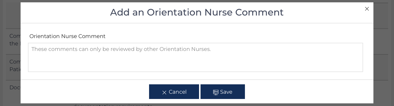Viewport: 394px width, 106px height.
Task: Focus the Orientation Nurse Comment text area
Action: [x=196, y=57]
